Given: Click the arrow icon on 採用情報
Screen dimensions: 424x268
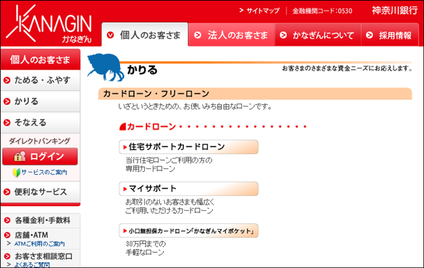Looking at the screenshot, I should (369, 35).
